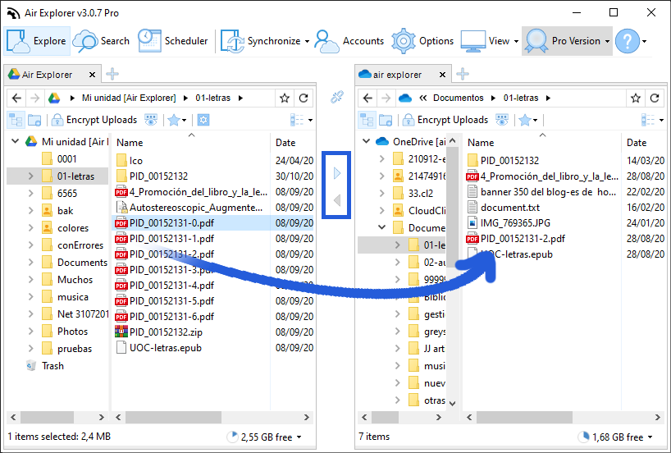Image resolution: width=671 pixels, height=453 pixels.
Task: Click the link panes chain icon
Action: (337, 97)
